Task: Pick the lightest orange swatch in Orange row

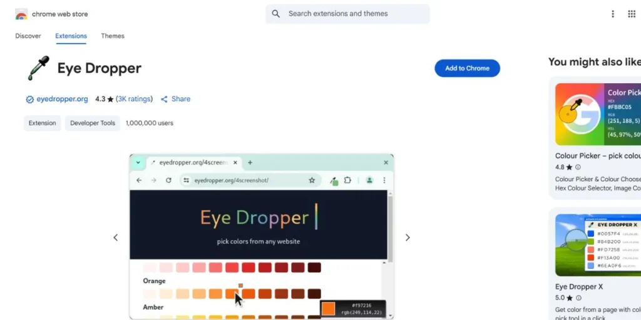Action: point(150,294)
